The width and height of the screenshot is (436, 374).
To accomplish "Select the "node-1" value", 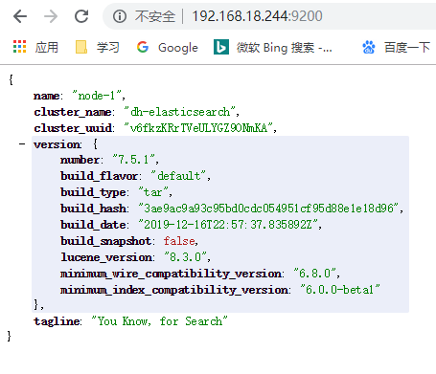I will (97, 95).
